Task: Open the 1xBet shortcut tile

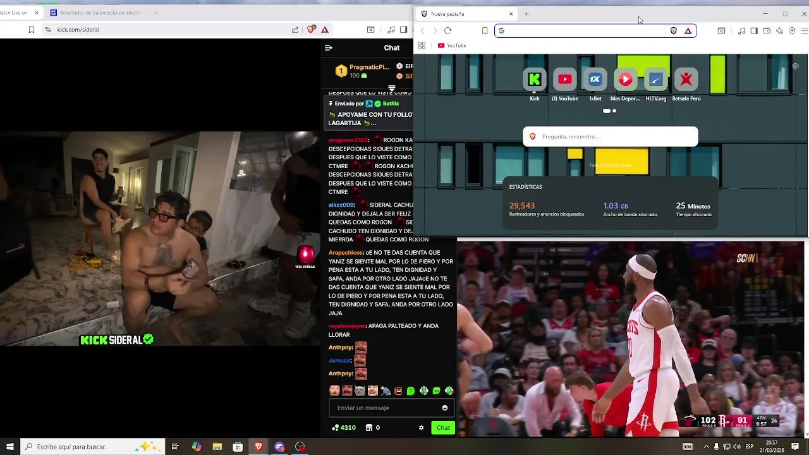Action: coord(595,80)
